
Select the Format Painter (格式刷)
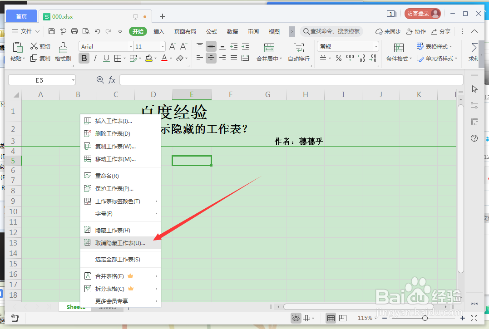point(63,52)
